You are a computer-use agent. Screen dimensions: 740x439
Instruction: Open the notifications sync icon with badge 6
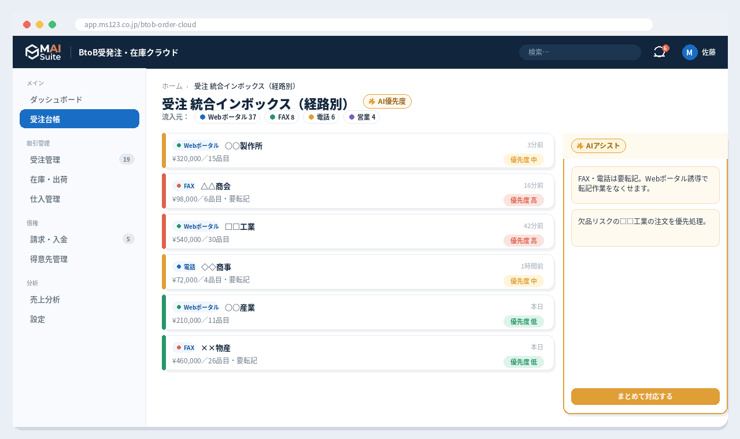pos(660,52)
